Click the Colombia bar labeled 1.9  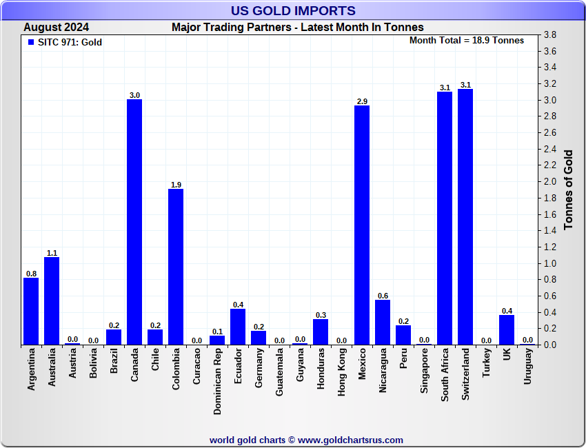tap(176, 267)
